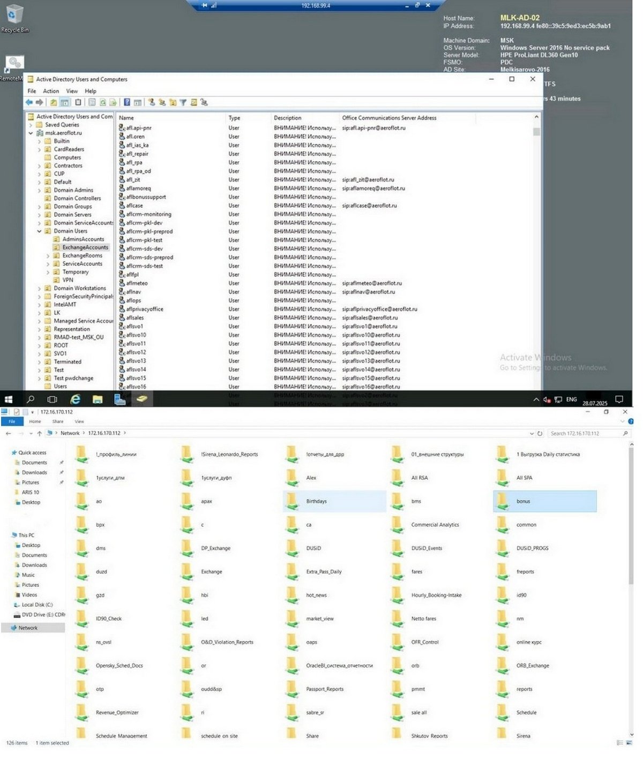The height and width of the screenshot is (770, 643).
Task: Expand the Saved Queries node
Action: click(x=31, y=125)
